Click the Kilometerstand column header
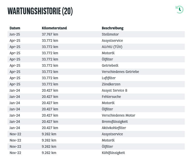The height and width of the screenshot is (160, 193). [54, 28]
